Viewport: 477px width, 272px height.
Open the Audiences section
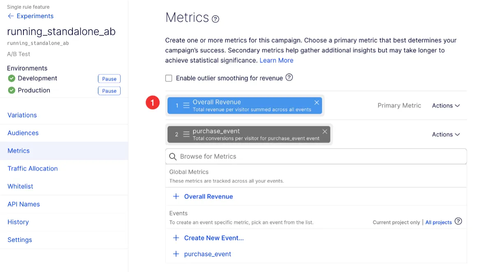[x=23, y=133]
